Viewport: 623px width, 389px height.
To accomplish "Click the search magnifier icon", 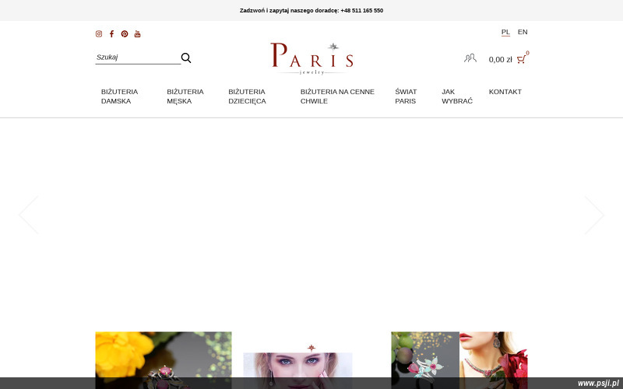I will coord(186,58).
